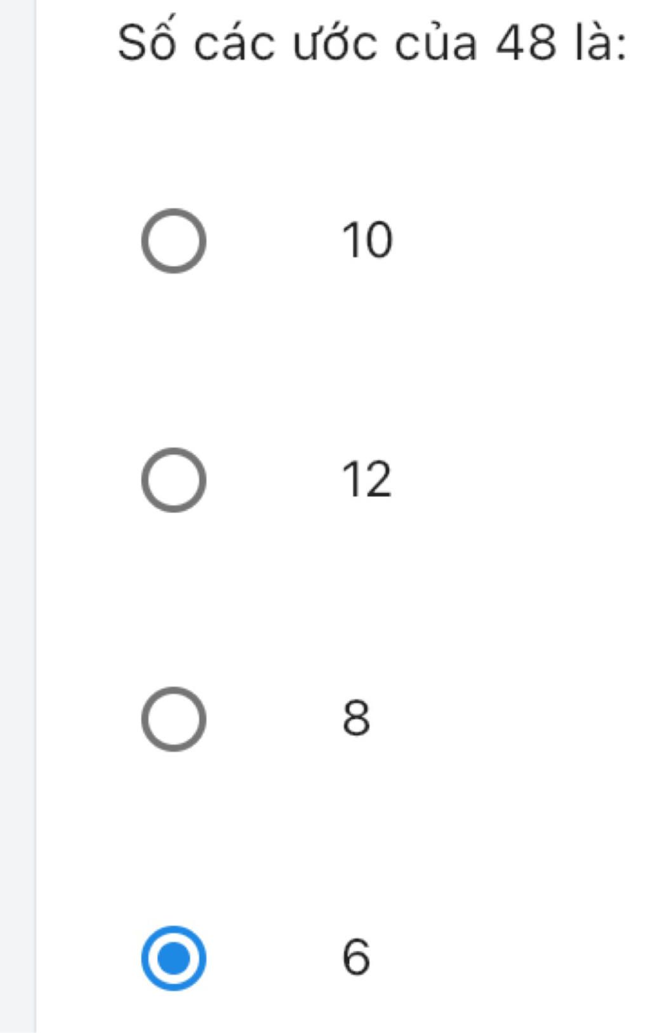Select the radio button for 8
The image size is (650, 1033).
click(x=173, y=719)
